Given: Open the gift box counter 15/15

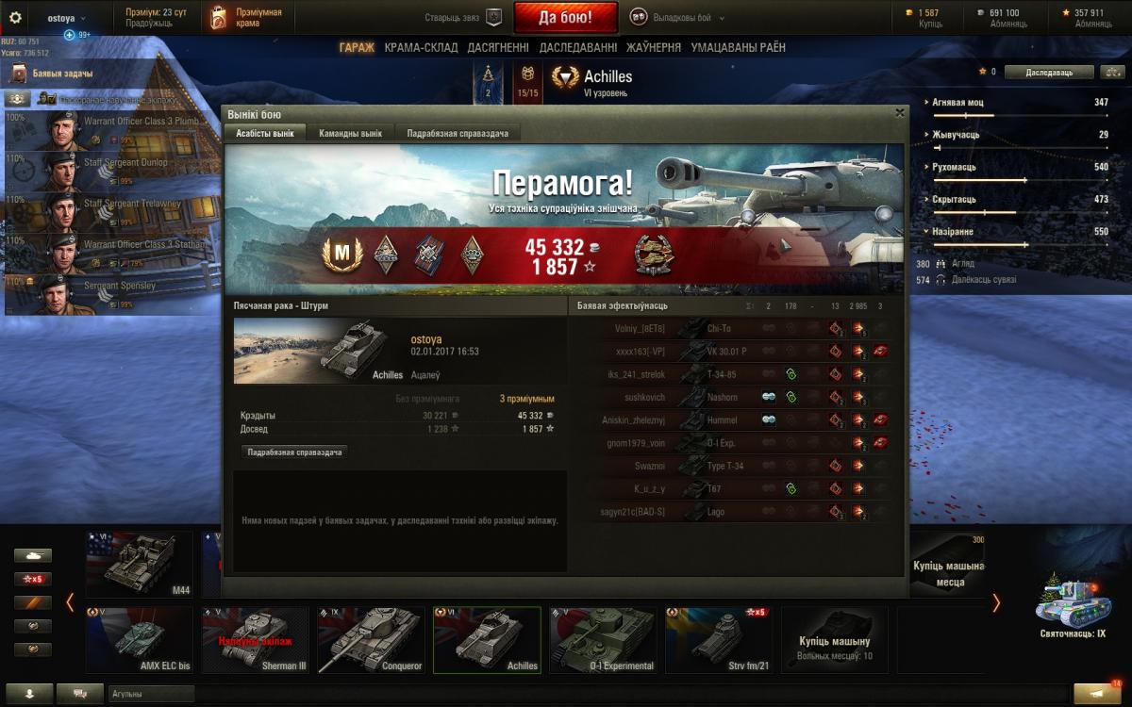Looking at the screenshot, I should click(527, 83).
